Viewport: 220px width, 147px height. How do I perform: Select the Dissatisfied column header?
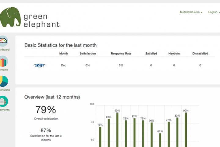pyautogui.click(x=200, y=54)
